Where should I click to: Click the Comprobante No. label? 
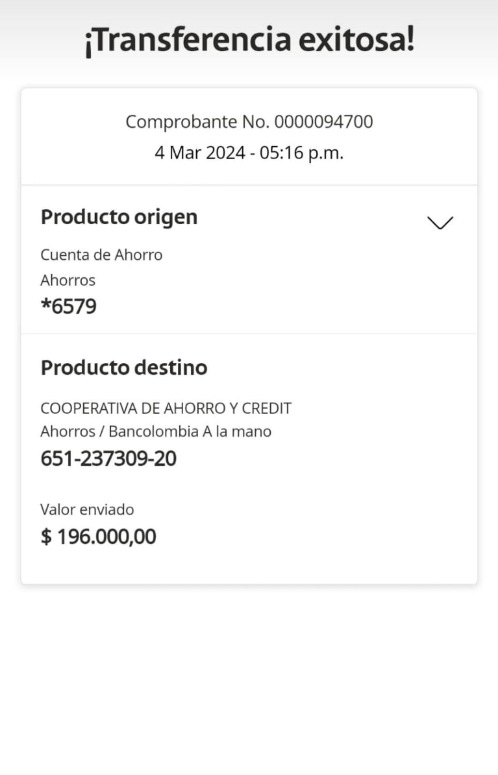[197, 122]
